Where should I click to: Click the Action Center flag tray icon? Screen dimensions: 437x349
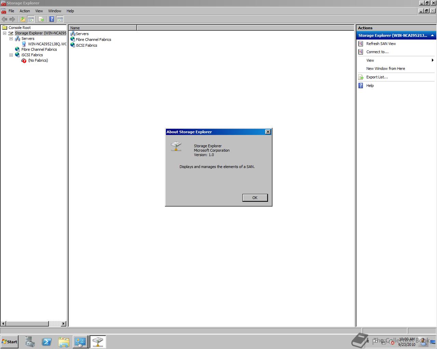376,342
